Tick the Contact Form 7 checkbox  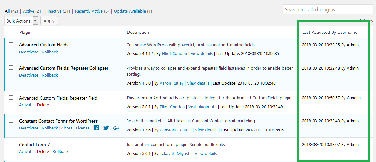[11, 144]
